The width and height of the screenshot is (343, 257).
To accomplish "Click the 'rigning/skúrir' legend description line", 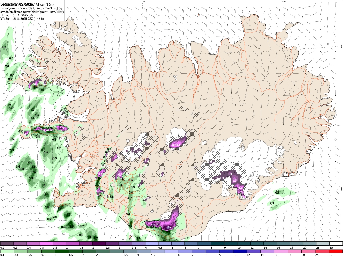I will pyautogui.click(x=31, y=8).
